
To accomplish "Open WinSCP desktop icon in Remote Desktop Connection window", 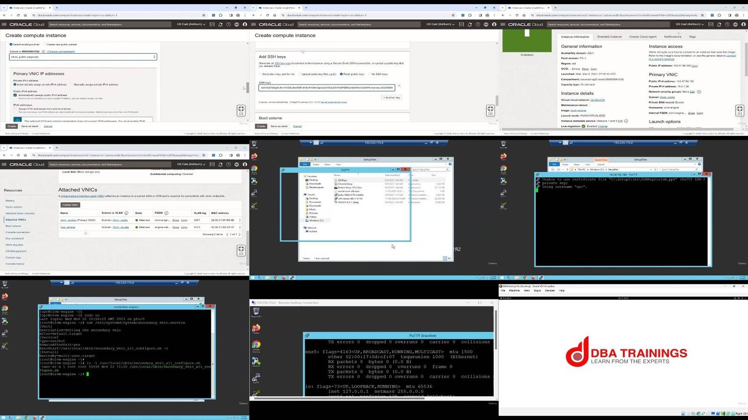I will pos(256,362).
